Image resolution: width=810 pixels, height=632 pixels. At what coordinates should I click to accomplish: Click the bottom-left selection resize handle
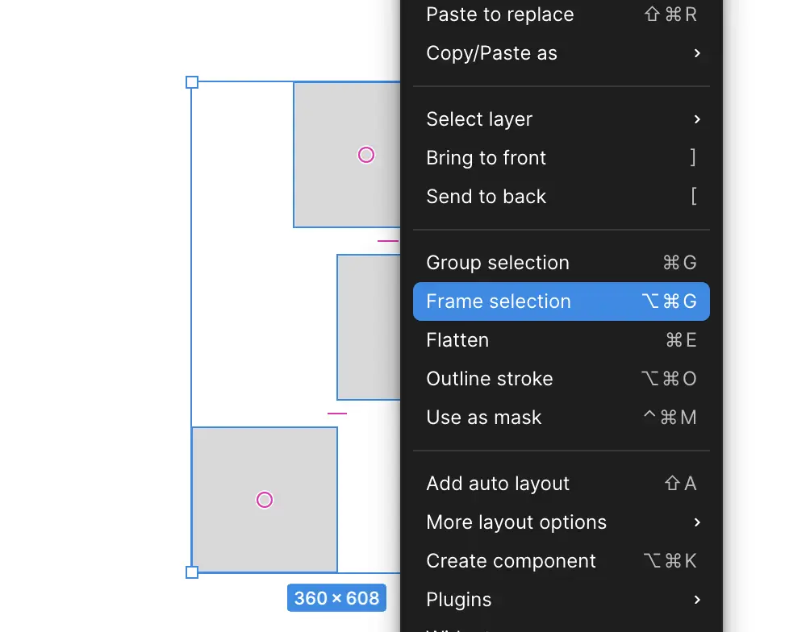192,572
